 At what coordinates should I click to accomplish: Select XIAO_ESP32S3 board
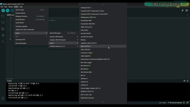click(x=103, y=50)
